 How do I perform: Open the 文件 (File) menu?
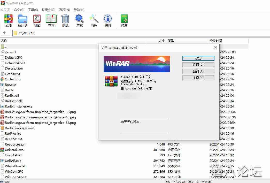(6, 10)
